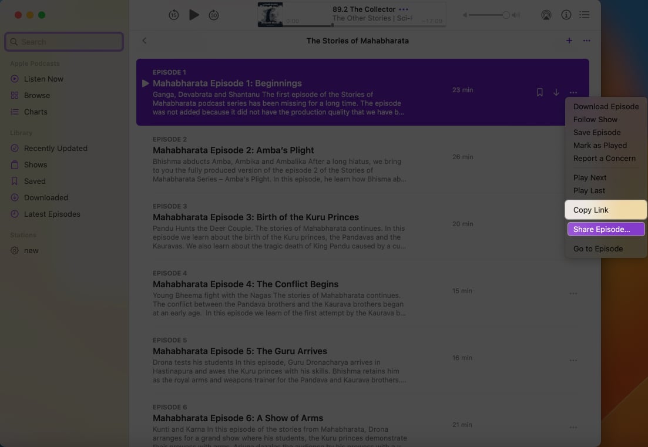Open Recently Updated in the Library

tap(55, 148)
